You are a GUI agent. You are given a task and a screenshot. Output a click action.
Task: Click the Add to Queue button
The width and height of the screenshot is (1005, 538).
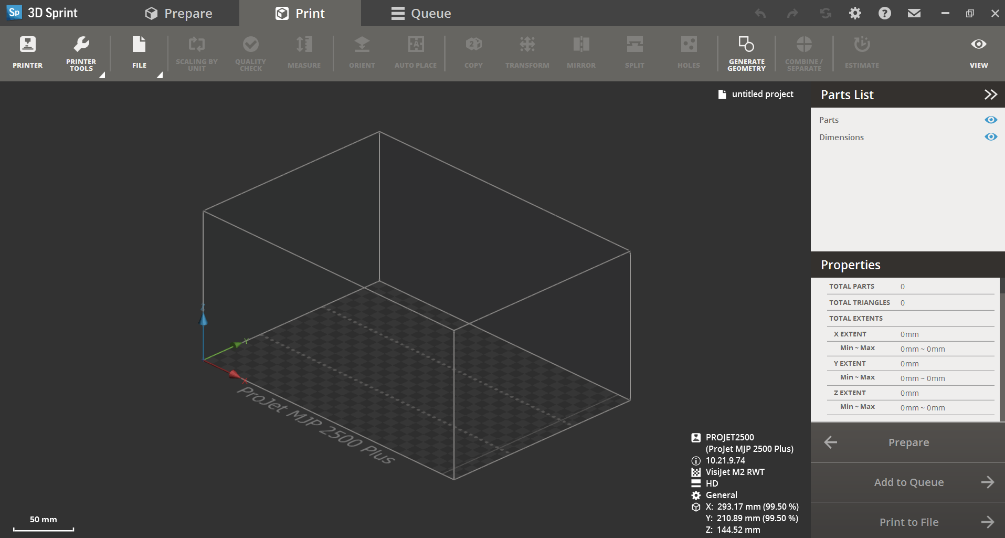[x=908, y=482]
